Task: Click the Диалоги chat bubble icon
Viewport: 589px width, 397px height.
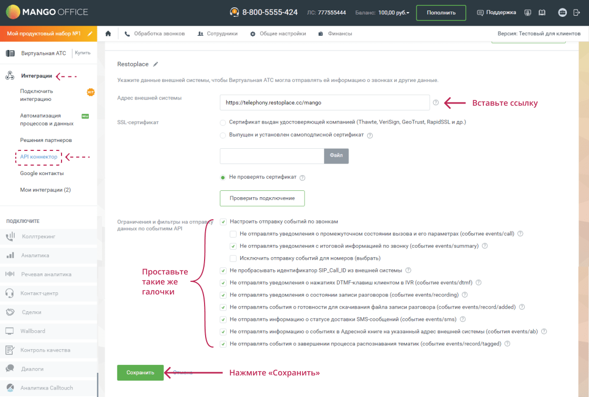Action: click(9, 369)
